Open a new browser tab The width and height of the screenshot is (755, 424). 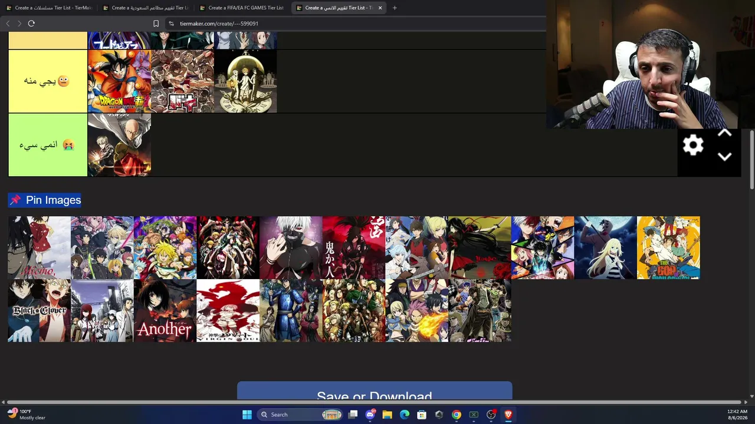click(x=395, y=8)
